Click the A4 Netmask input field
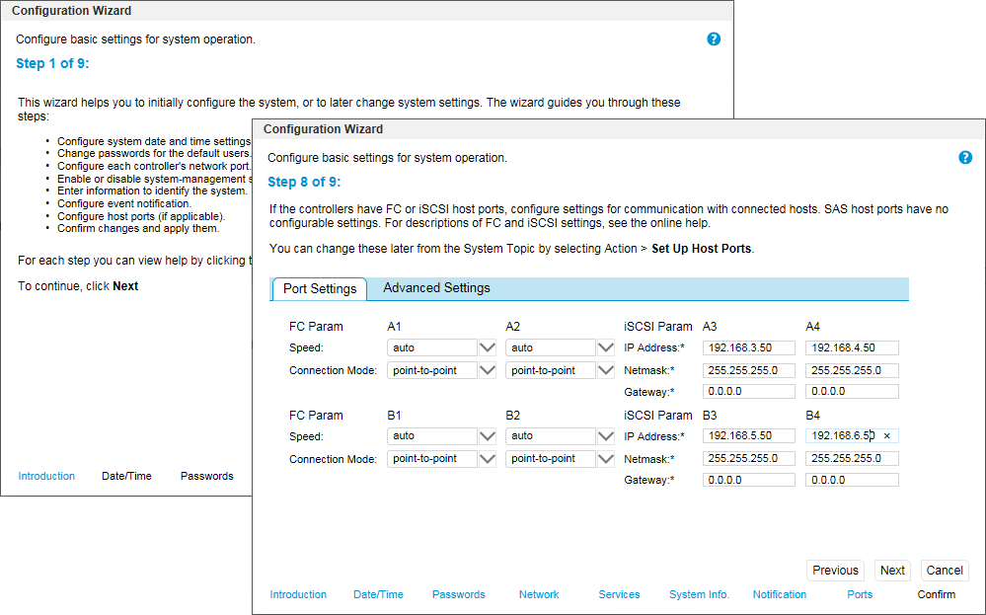This screenshot has height=615, width=986. (x=851, y=369)
